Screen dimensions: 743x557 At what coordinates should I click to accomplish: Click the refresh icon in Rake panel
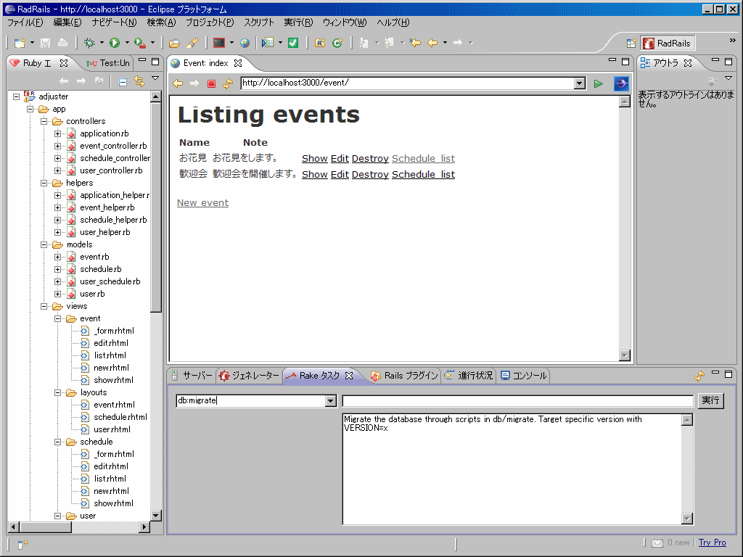click(x=699, y=376)
